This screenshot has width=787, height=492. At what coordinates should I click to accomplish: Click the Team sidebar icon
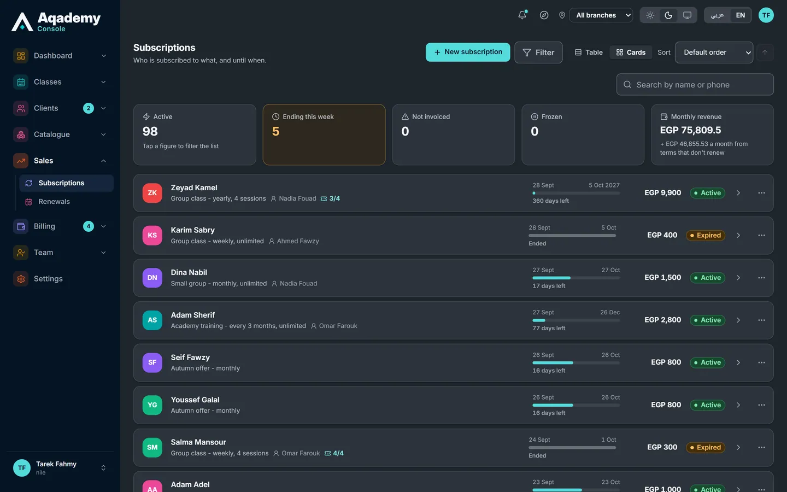pyautogui.click(x=21, y=253)
